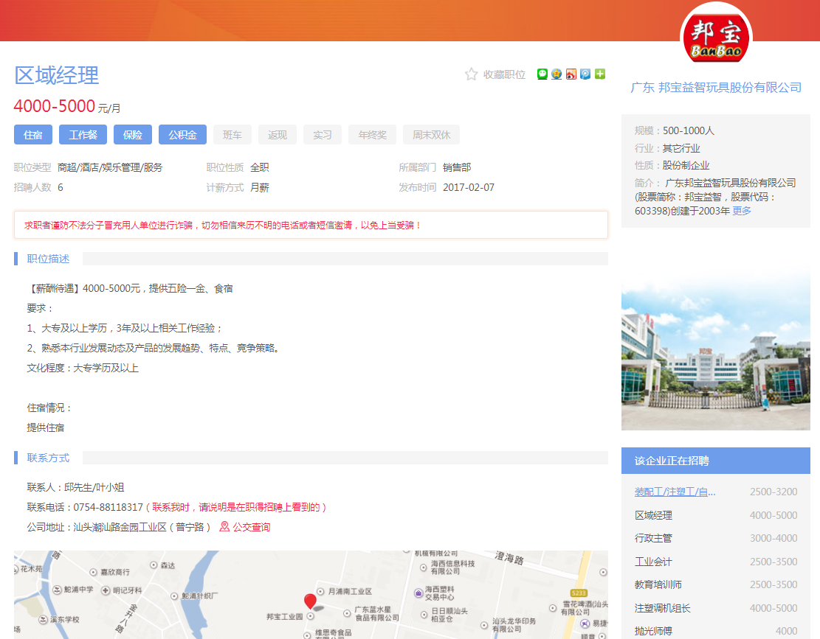Click the 鮀浦中学 school marker on map
This screenshot has width=820, height=639.
point(58,590)
